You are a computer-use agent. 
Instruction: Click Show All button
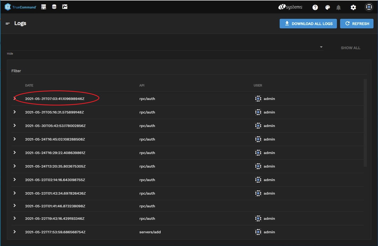pos(350,48)
